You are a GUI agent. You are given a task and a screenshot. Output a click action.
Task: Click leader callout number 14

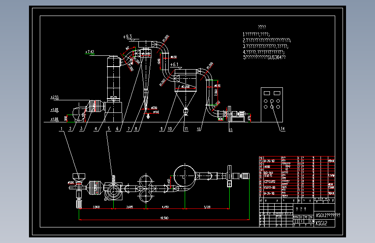tap(283, 129)
